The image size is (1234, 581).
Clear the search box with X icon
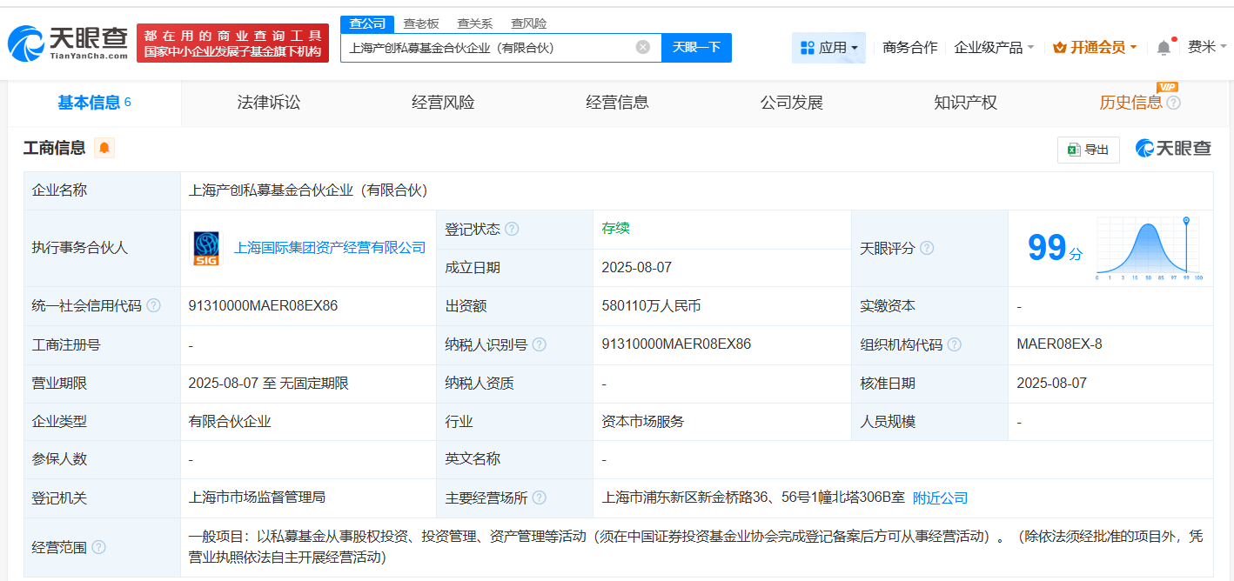click(x=642, y=48)
